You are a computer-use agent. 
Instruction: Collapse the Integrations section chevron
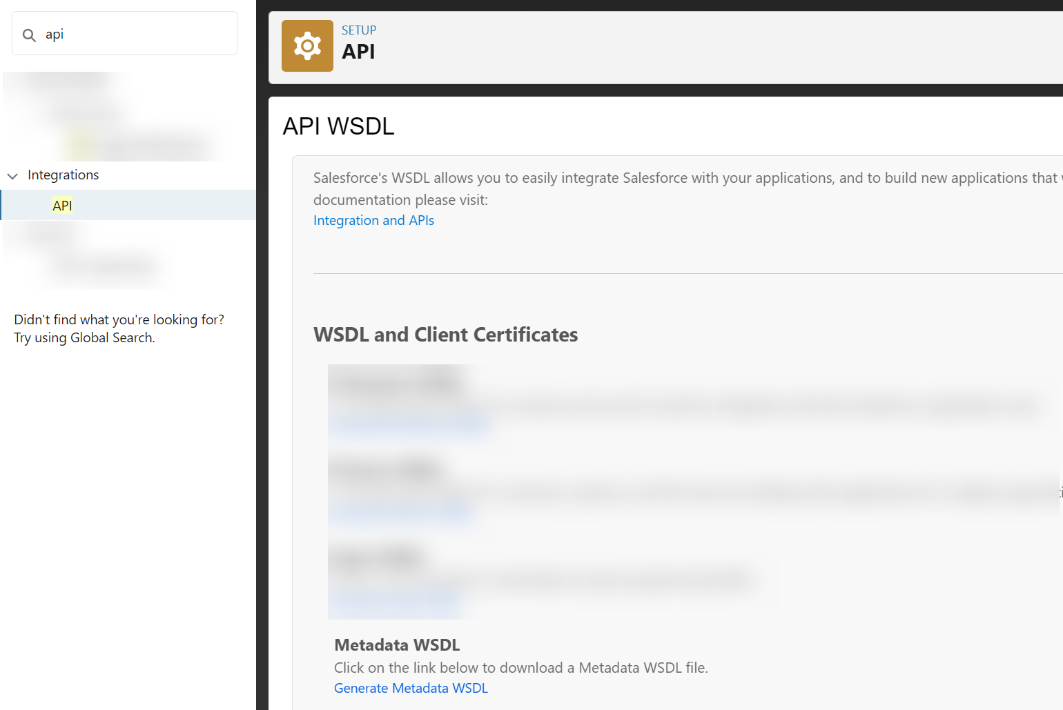tap(12, 176)
